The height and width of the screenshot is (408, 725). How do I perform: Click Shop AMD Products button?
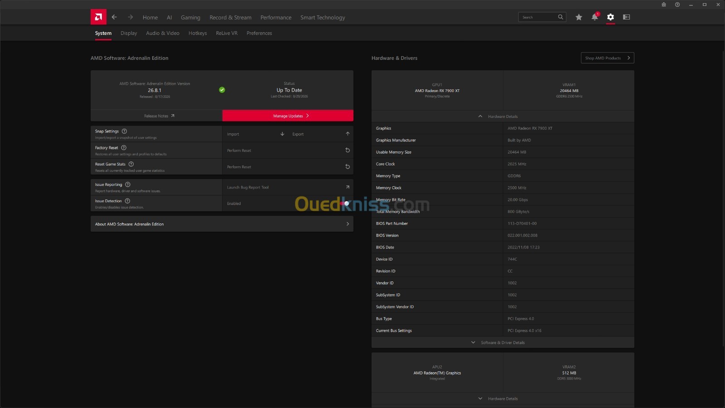tap(607, 58)
